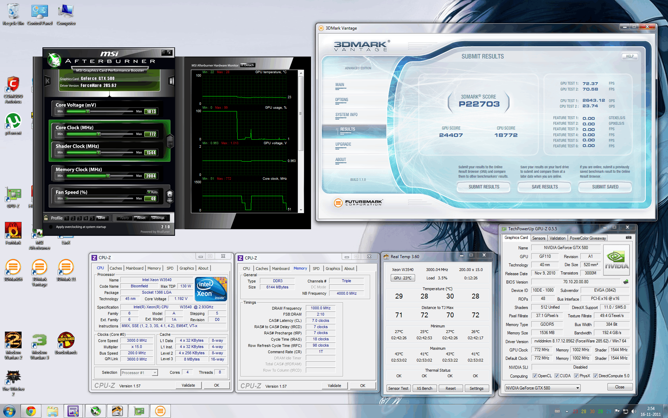Open the CPU-Z Processor #1 selection dropdown
Screen dimensions: 668x418
(x=155, y=373)
